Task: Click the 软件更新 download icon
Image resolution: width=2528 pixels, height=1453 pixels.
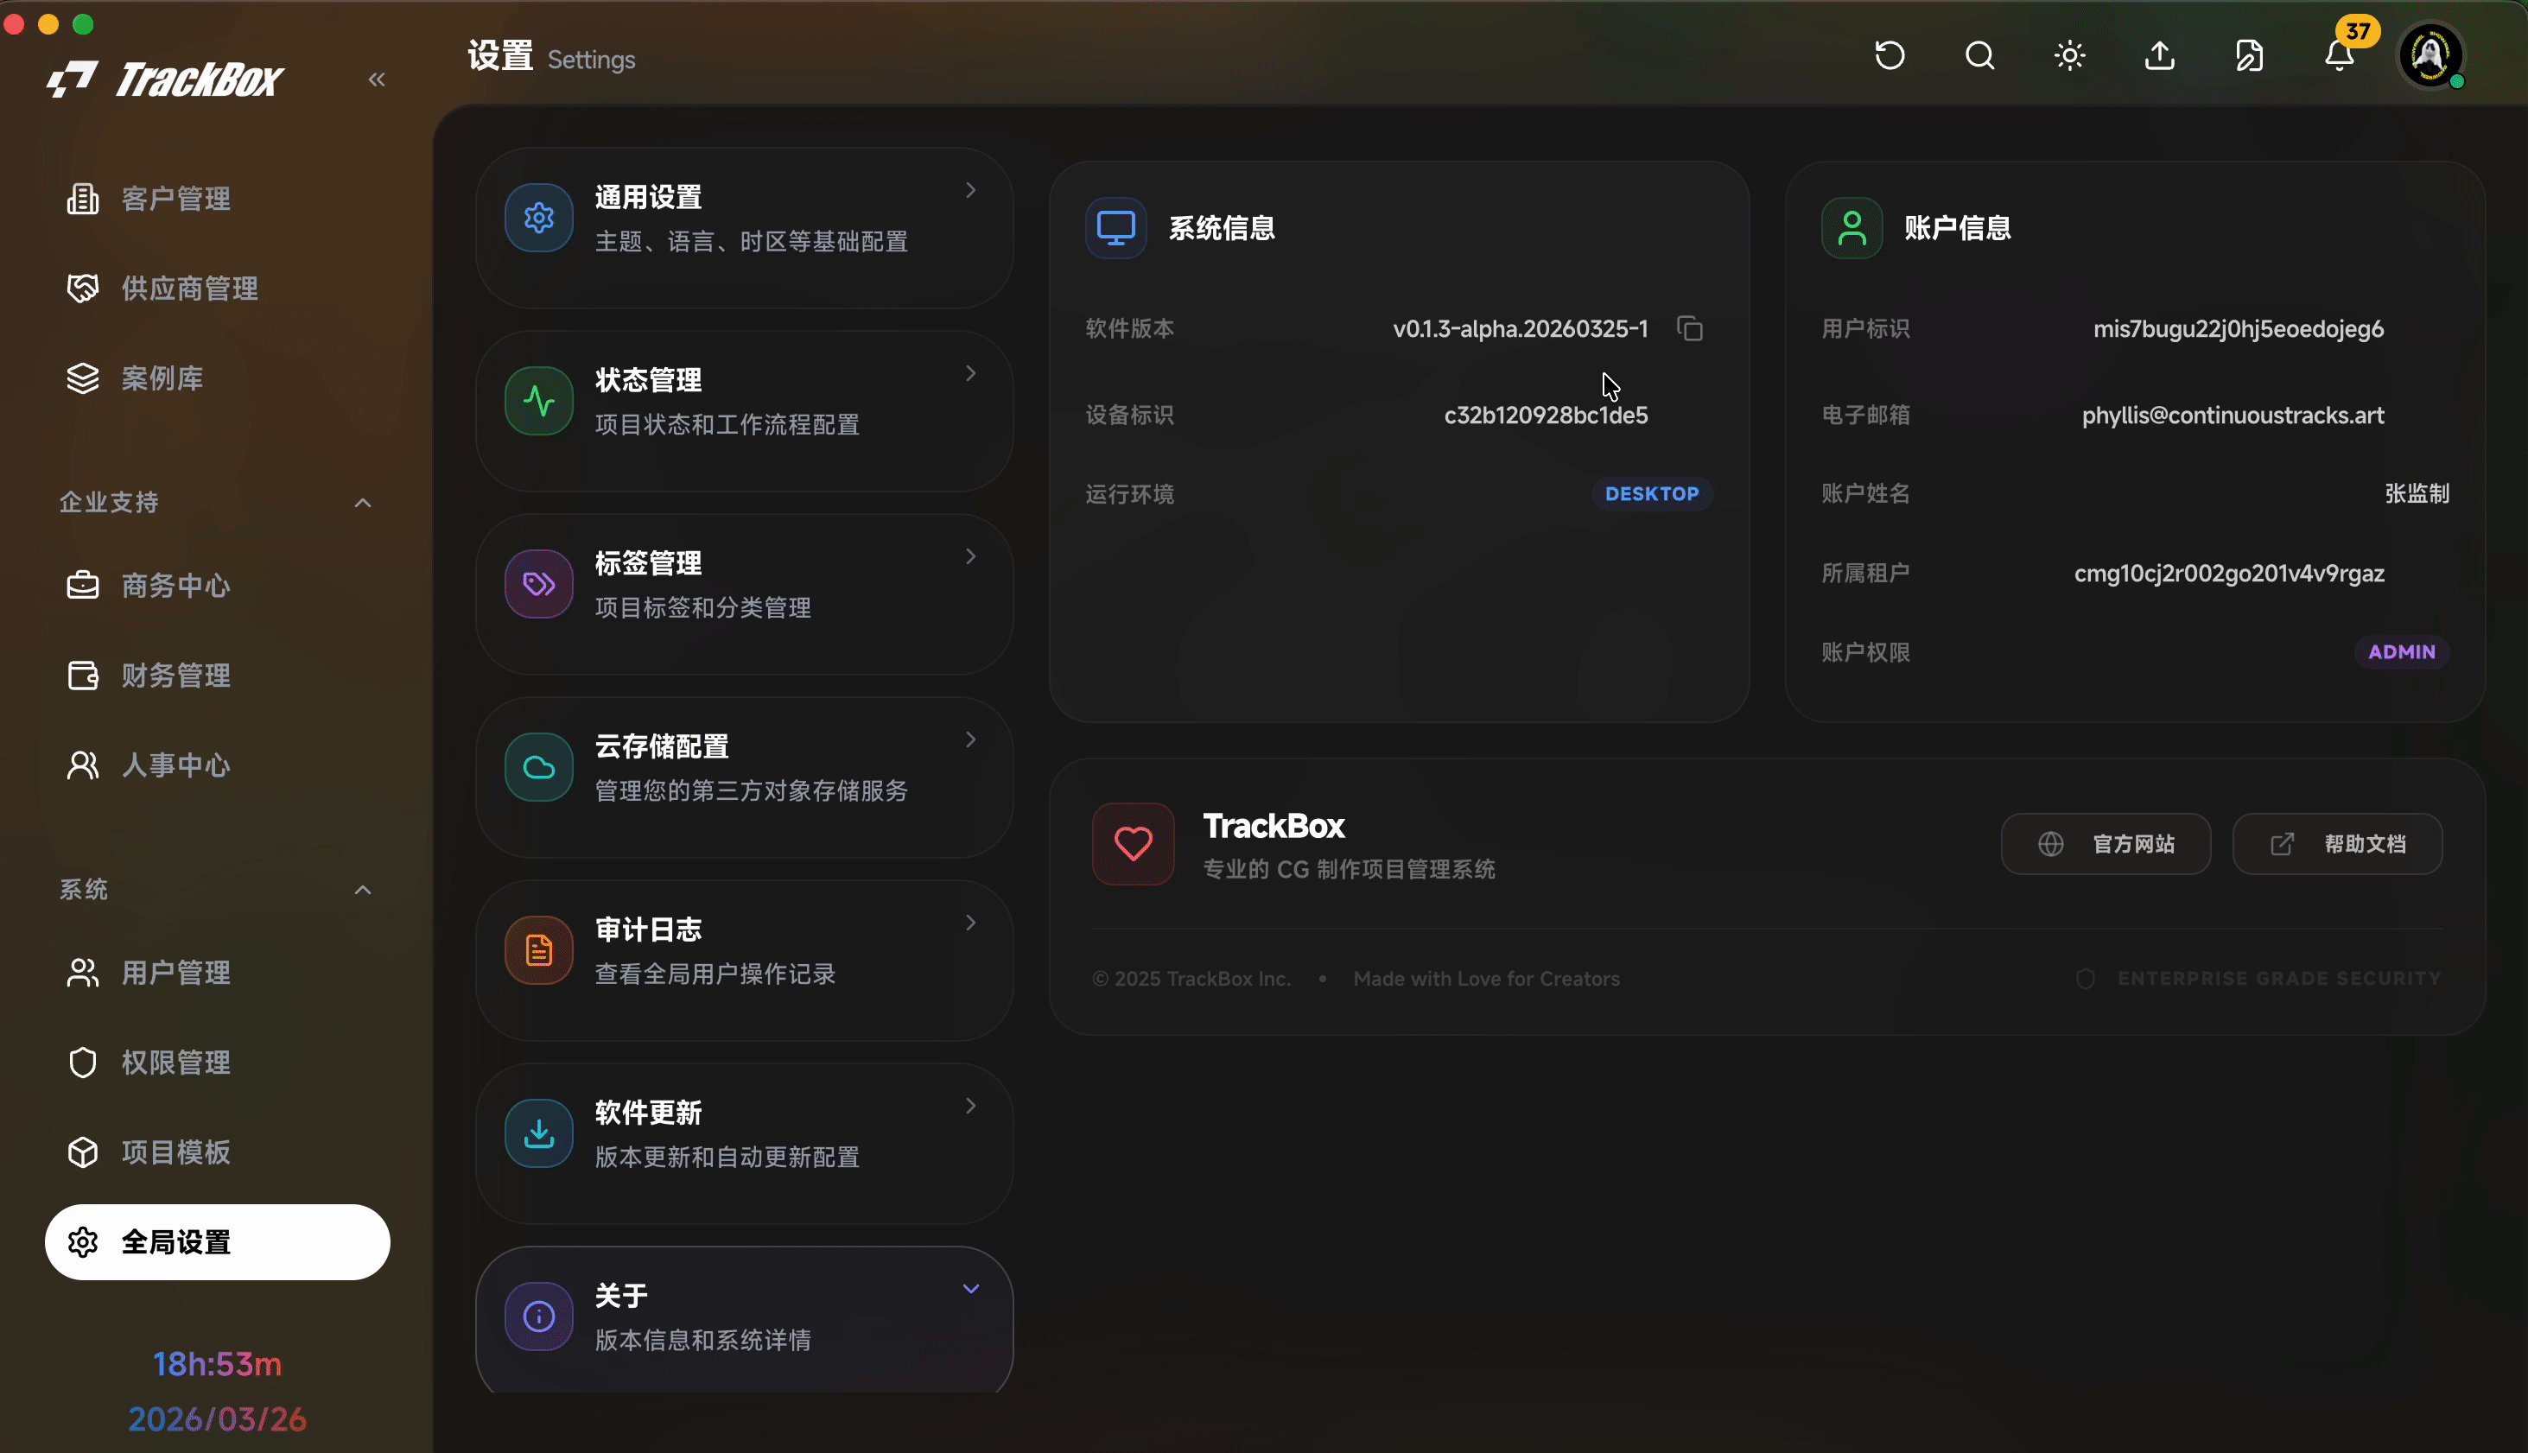Action: pos(539,1133)
